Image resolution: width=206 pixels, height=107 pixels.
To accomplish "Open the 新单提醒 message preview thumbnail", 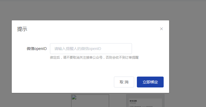I will tap(145, 103).
